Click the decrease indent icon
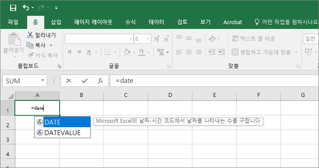The image size is (319, 168). (x=212, y=52)
